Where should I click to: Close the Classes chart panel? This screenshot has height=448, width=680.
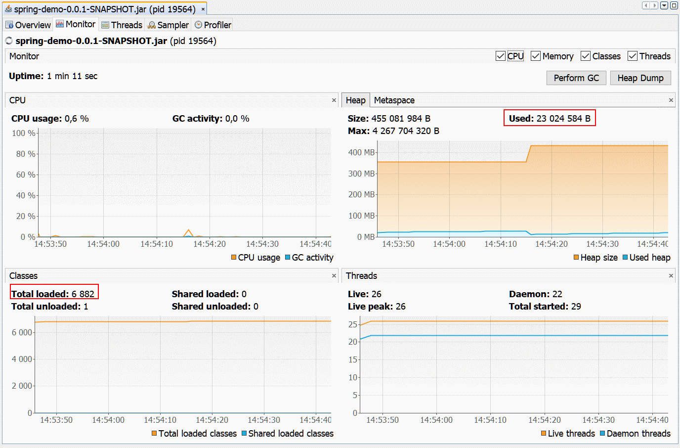pyautogui.click(x=334, y=276)
